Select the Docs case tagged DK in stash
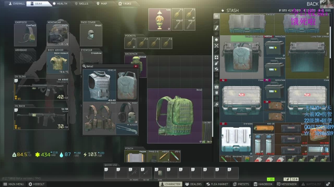The width and height of the screenshot is (334, 187). 274,106
